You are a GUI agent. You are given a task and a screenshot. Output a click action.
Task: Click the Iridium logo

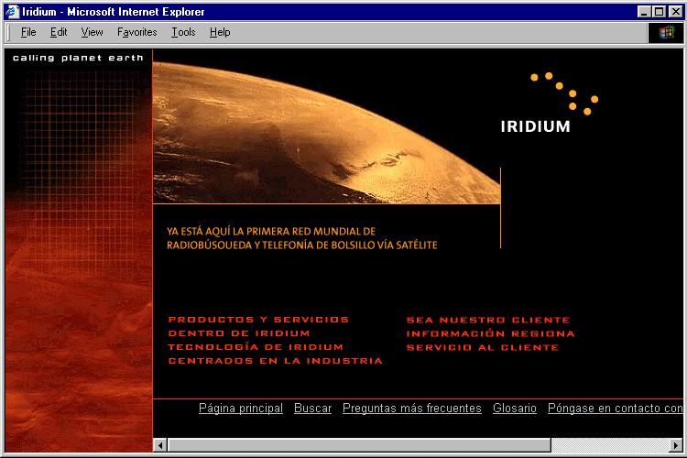point(550,103)
